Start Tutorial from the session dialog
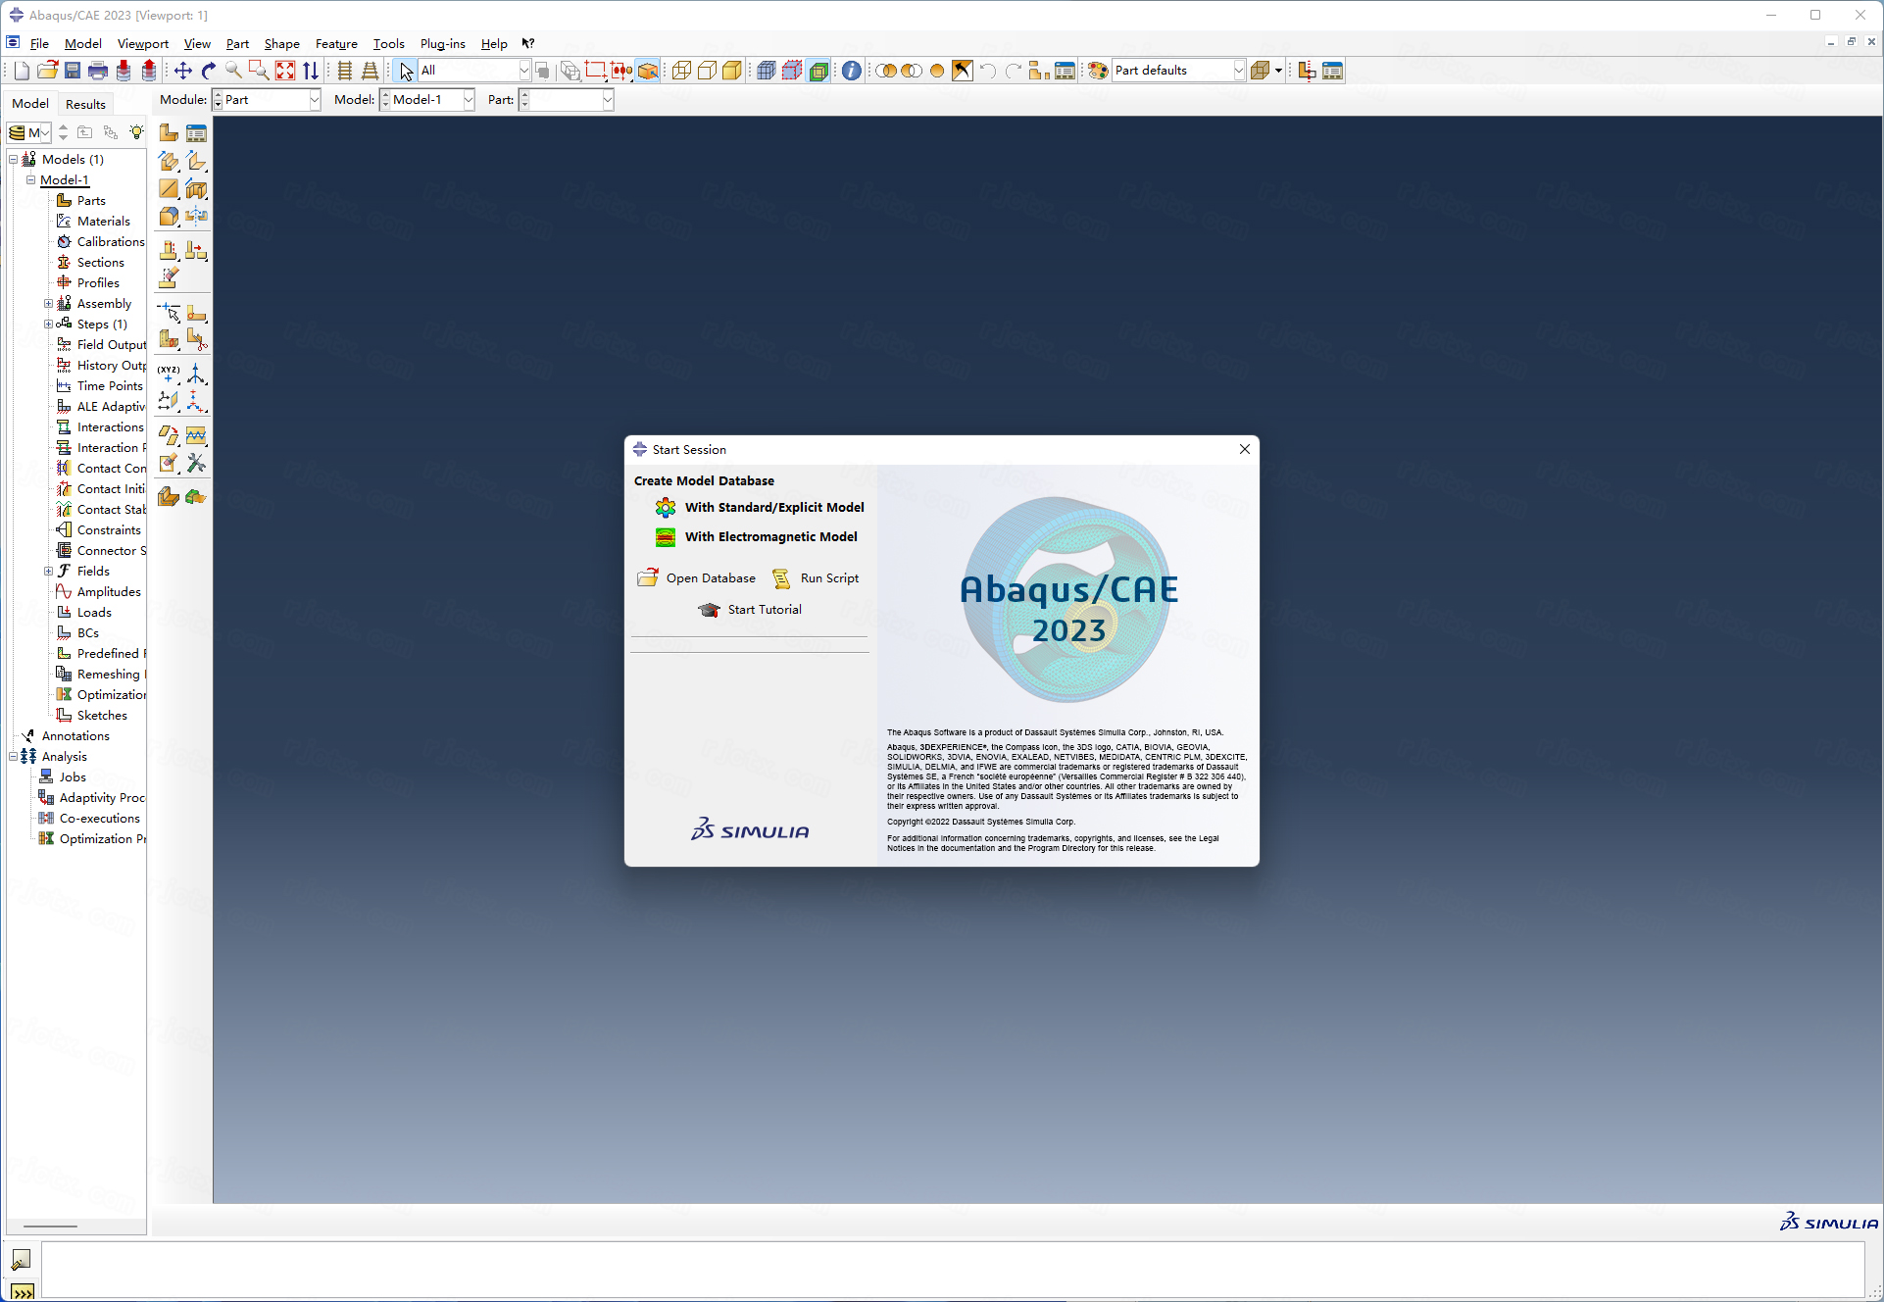1884x1302 pixels. click(x=765, y=609)
